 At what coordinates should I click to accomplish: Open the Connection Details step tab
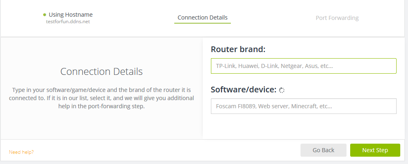(x=202, y=17)
